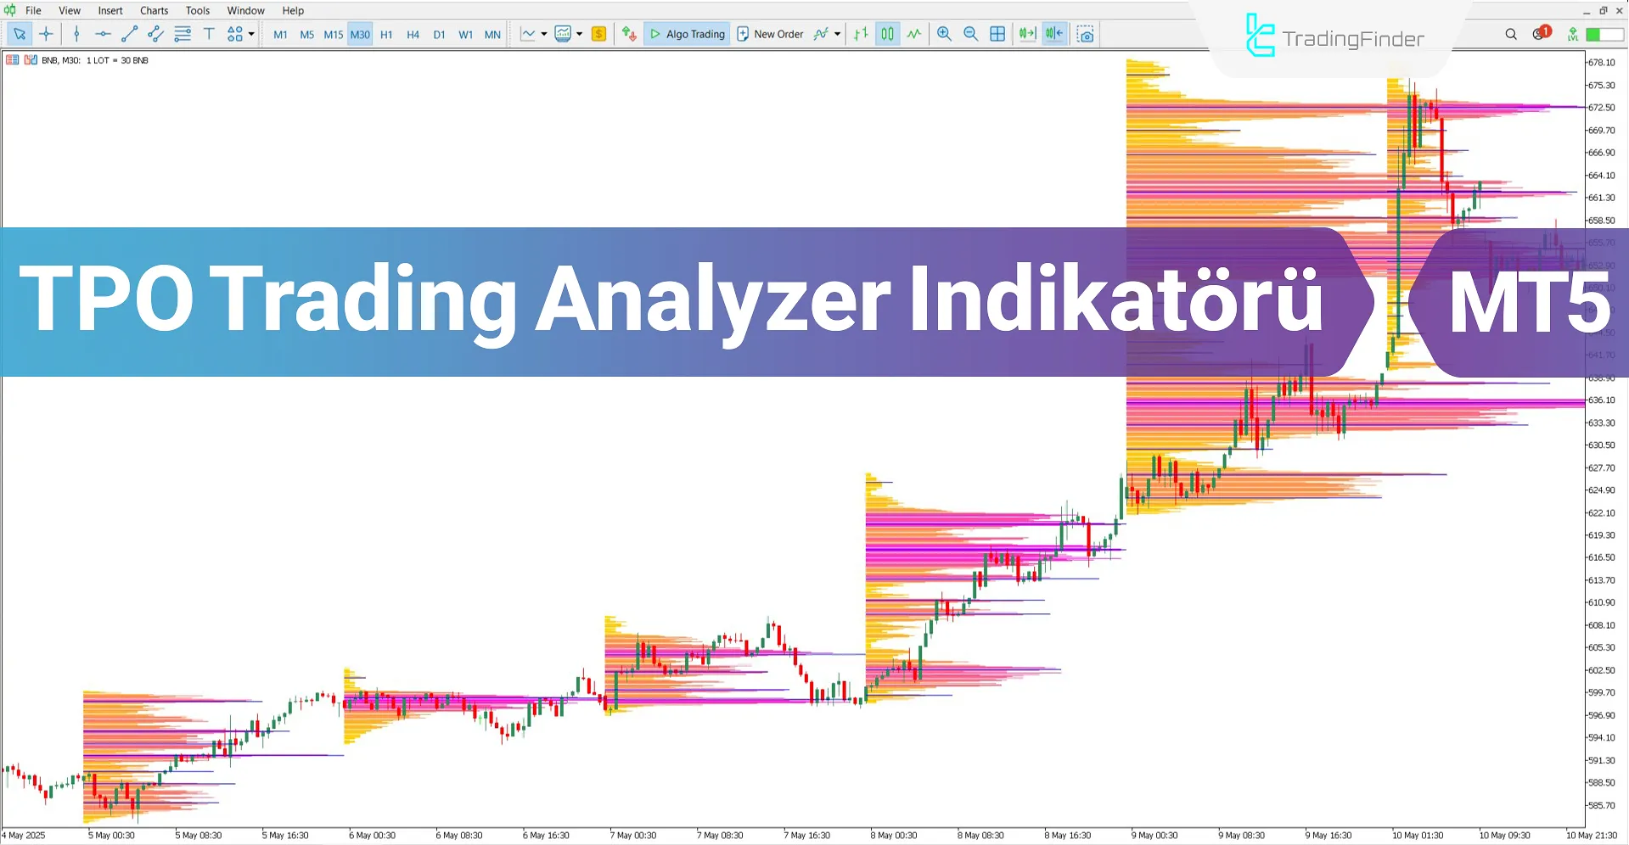Open the Insert menu

pos(110,10)
